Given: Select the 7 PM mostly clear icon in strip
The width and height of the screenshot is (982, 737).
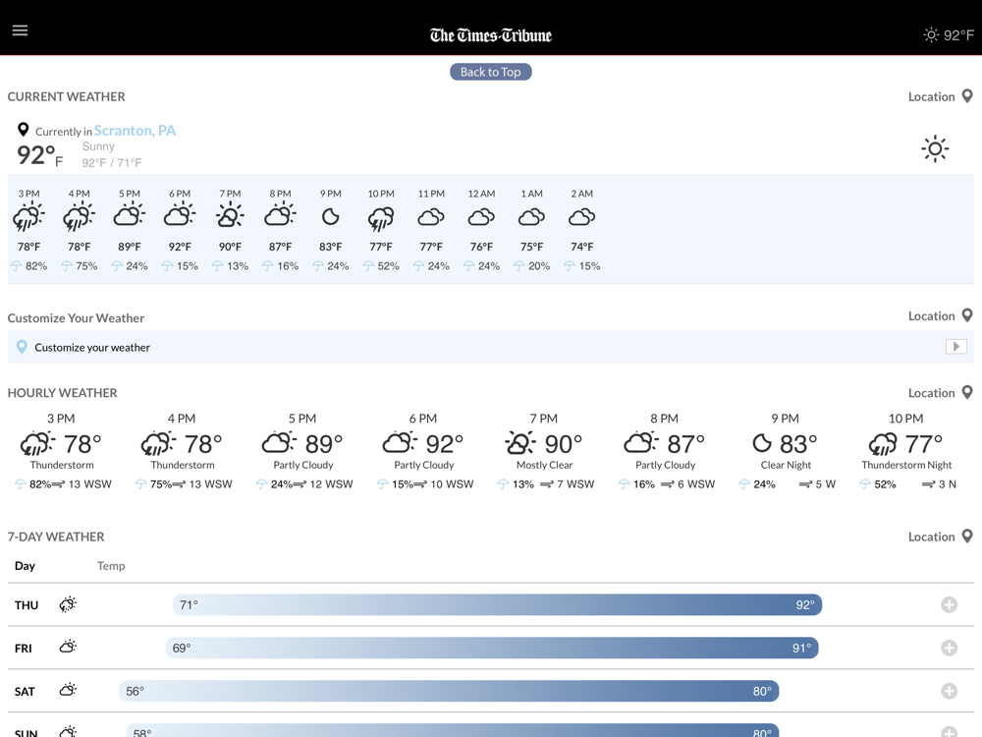Looking at the screenshot, I should [230, 216].
